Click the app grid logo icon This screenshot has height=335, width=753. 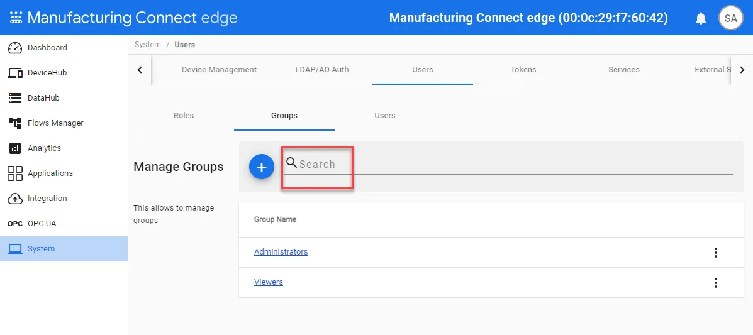tap(16, 18)
